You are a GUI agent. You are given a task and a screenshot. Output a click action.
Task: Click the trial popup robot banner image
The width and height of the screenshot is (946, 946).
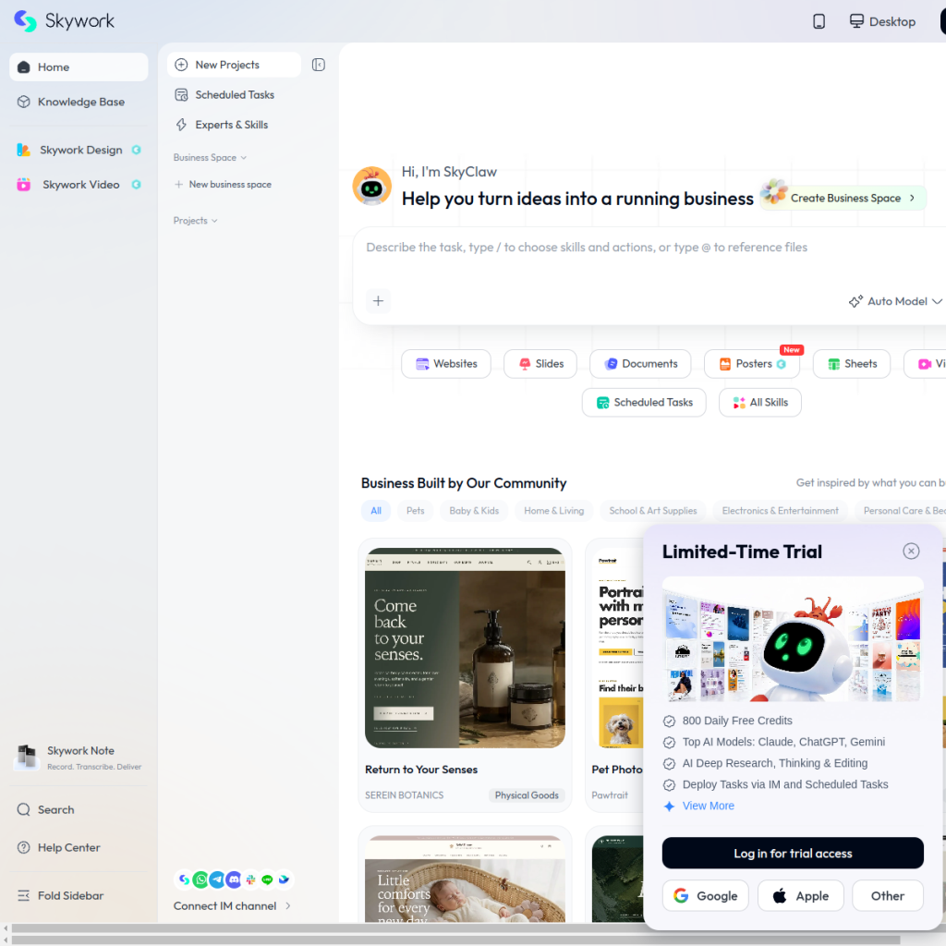tap(793, 639)
